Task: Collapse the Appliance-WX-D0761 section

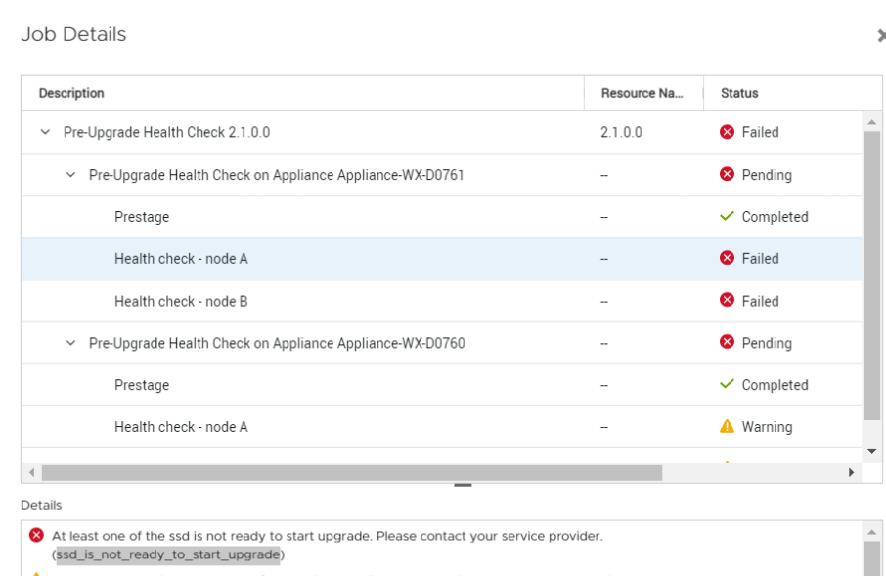Action: [69, 174]
